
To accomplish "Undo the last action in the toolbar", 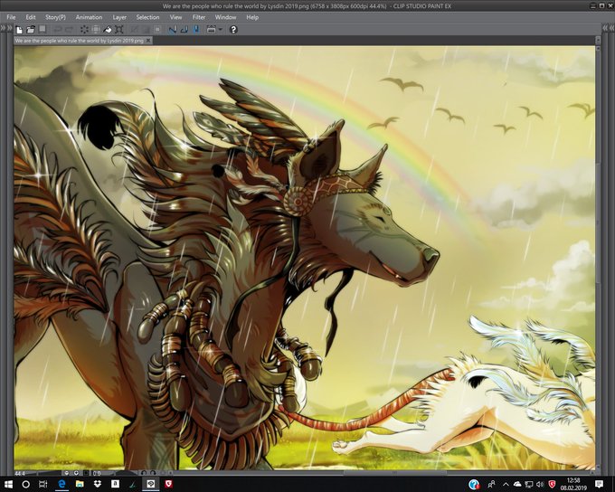I will point(57,30).
